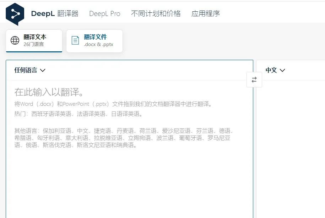This screenshot has height=218, width=325.
Task: Open the DeepL Pro page
Action: click(x=104, y=14)
